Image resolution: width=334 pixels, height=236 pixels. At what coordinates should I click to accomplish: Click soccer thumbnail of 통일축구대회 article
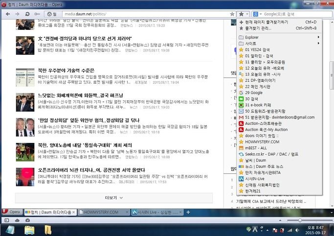25,152
